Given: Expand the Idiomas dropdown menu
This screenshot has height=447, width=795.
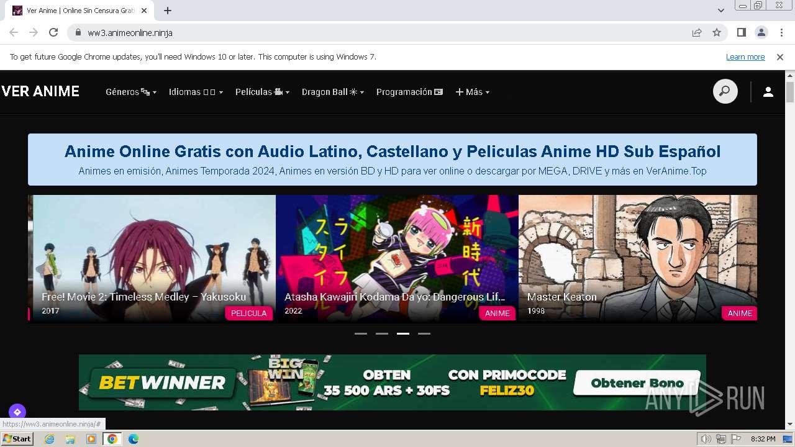Looking at the screenshot, I should pyautogui.click(x=196, y=92).
